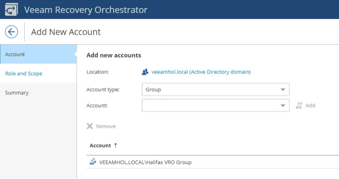
Task: Click the Halifax VRO Group icon
Action: (x=93, y=162)
